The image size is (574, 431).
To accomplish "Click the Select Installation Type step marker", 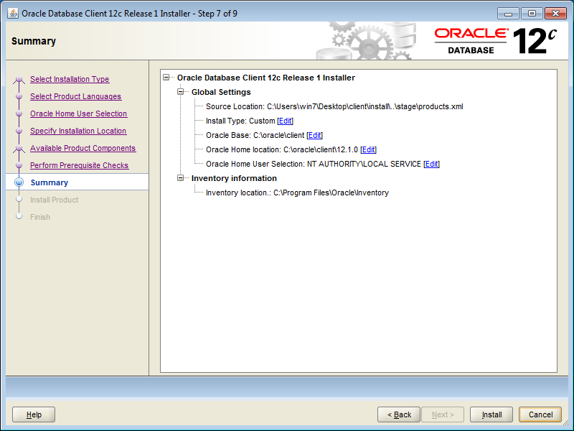I will click(x=19, y=79).
